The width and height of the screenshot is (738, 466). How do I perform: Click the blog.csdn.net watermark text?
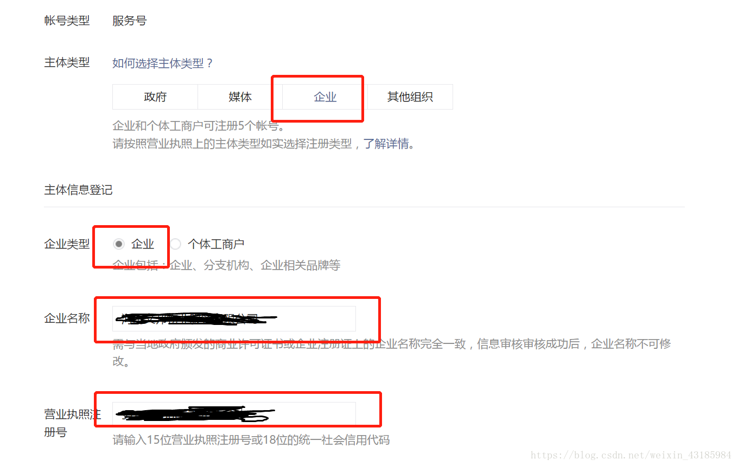tap(631, 455)
